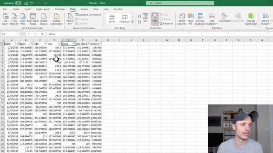Switch the AutoSave toggle on

(x=18, y=3)
